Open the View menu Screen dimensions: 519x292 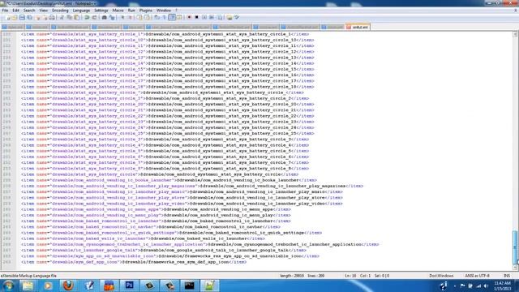coord(43,11)
